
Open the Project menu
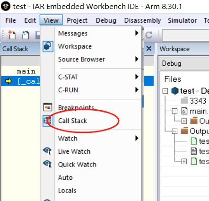point(77,20)
